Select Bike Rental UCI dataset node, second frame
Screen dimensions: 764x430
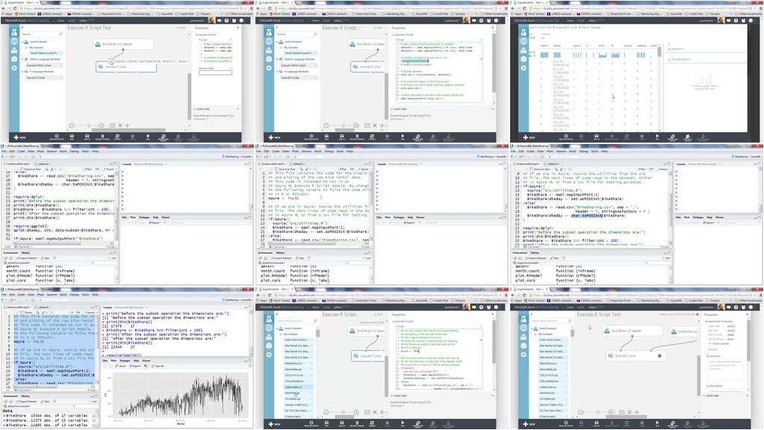point(367,44)
